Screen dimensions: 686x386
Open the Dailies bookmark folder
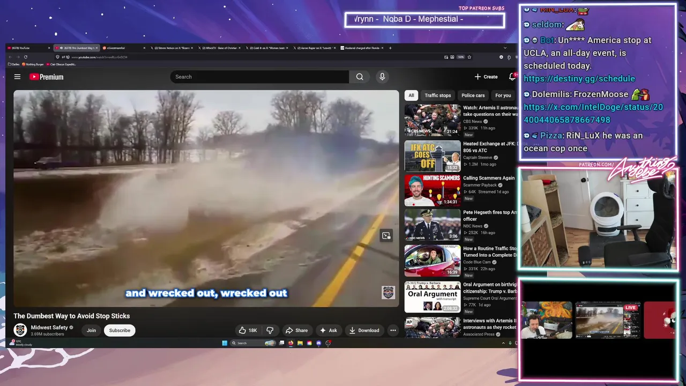pos(14,64)
